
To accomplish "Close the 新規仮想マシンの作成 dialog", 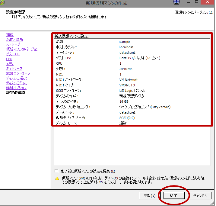I will click(208, 2).
